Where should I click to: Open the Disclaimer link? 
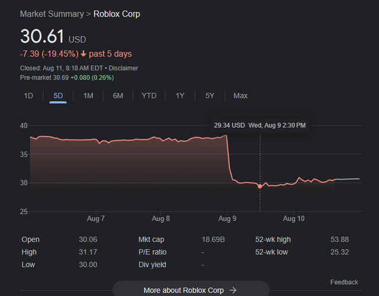[x=123, y=68]
